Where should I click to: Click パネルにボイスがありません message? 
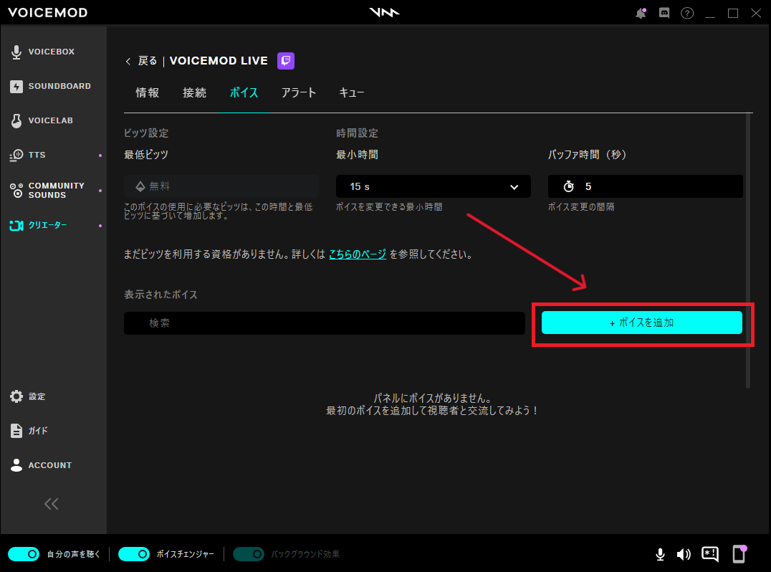tap(433, 399)
